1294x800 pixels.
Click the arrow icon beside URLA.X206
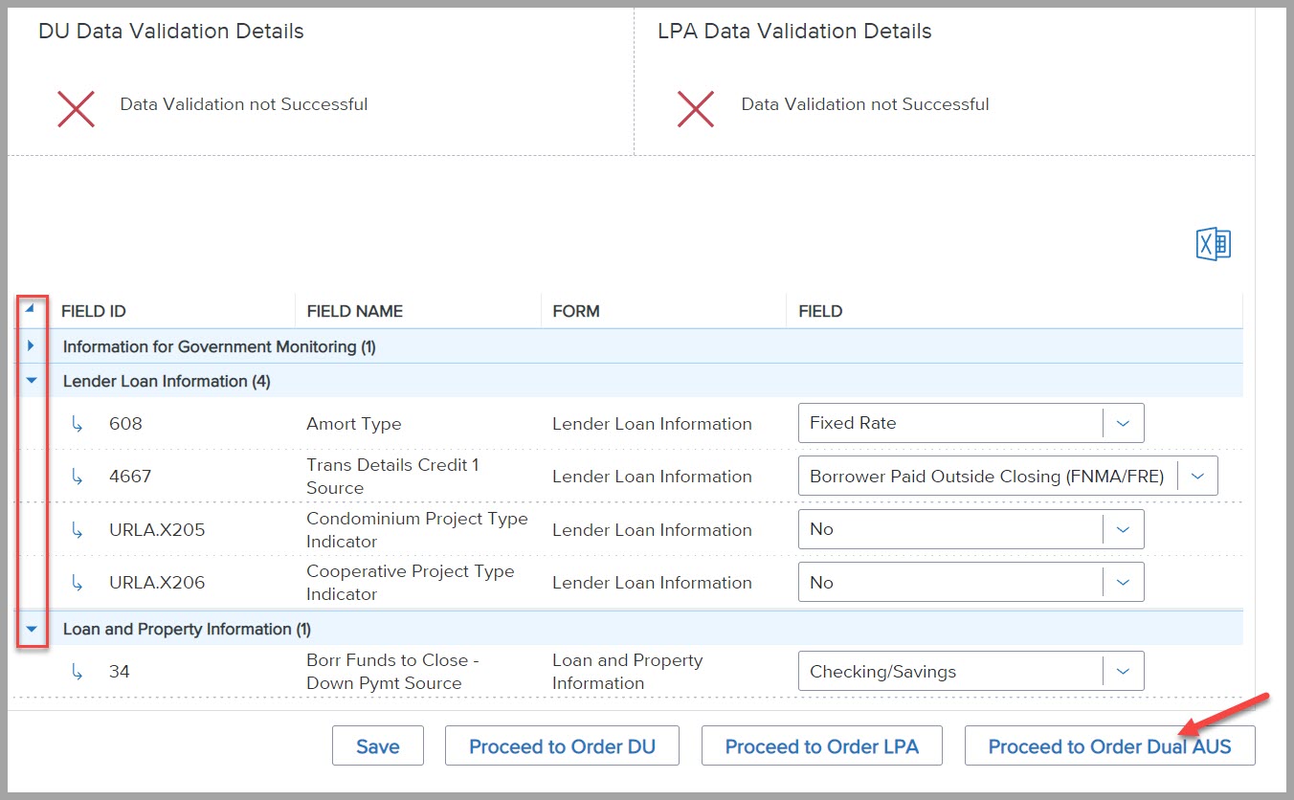click(78, 583)
